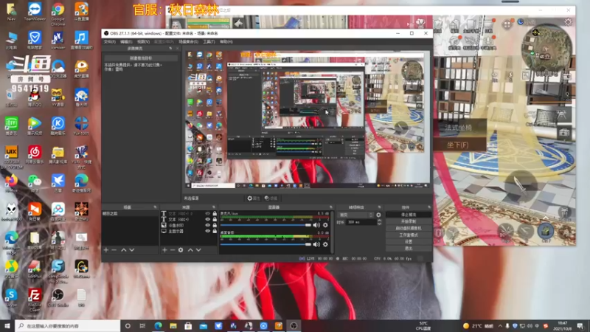Move scene up in Scenes panel

(123, 250)
